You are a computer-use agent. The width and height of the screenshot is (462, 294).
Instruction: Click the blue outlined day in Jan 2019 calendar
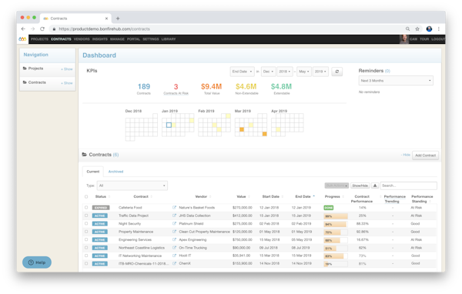coord(169,125)
